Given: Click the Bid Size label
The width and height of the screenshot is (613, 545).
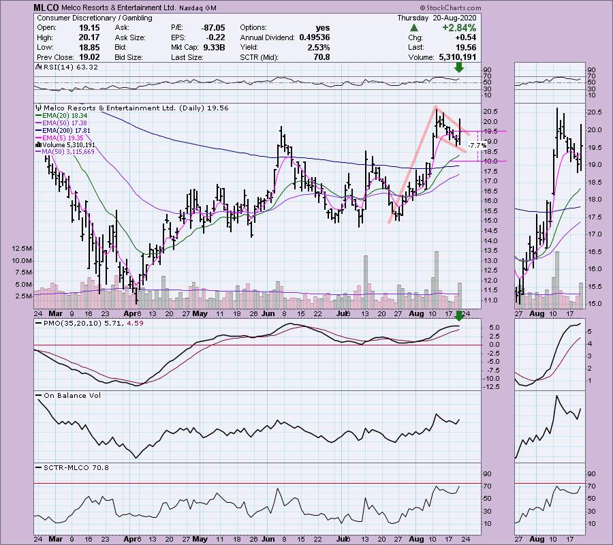Looking at the screenshot, I should pyautogui.click(x=129, y=57).
